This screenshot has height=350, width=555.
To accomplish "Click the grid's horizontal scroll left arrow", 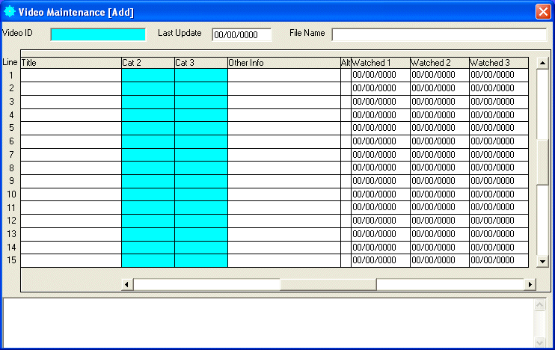I will 127,284.
